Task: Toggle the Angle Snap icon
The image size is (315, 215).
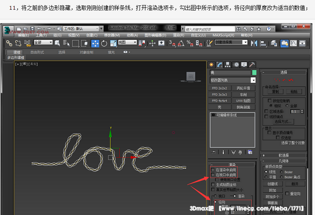Action: [181, 43]
